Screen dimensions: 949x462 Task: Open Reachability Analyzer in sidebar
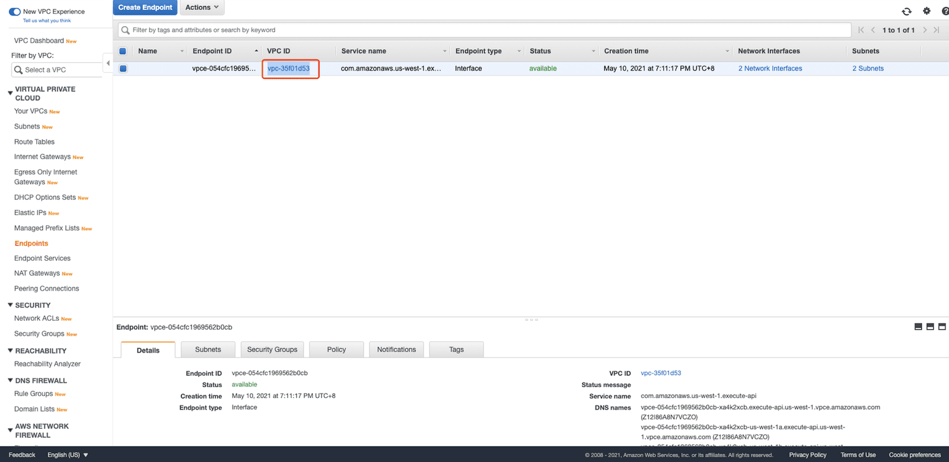(47, 364)
